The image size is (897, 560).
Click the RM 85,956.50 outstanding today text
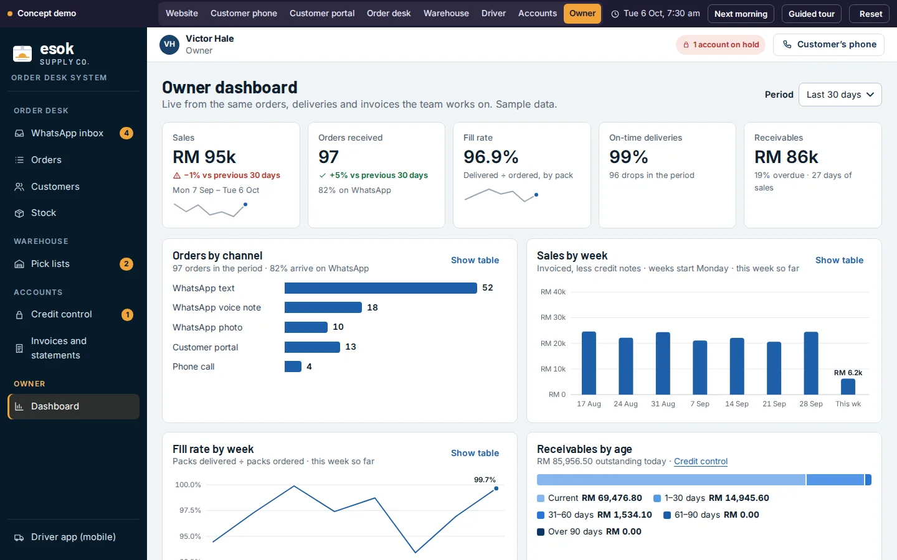pyautogui.click(x=602, y=461)
